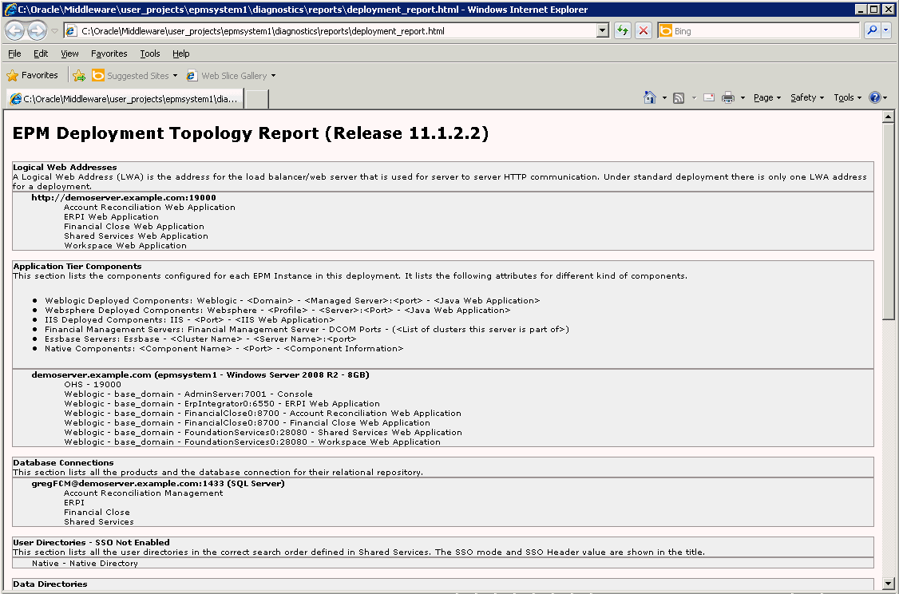Open the recent pages dropdown arrow
Viewport: 899px width, 594px height.
coord(55,31)
